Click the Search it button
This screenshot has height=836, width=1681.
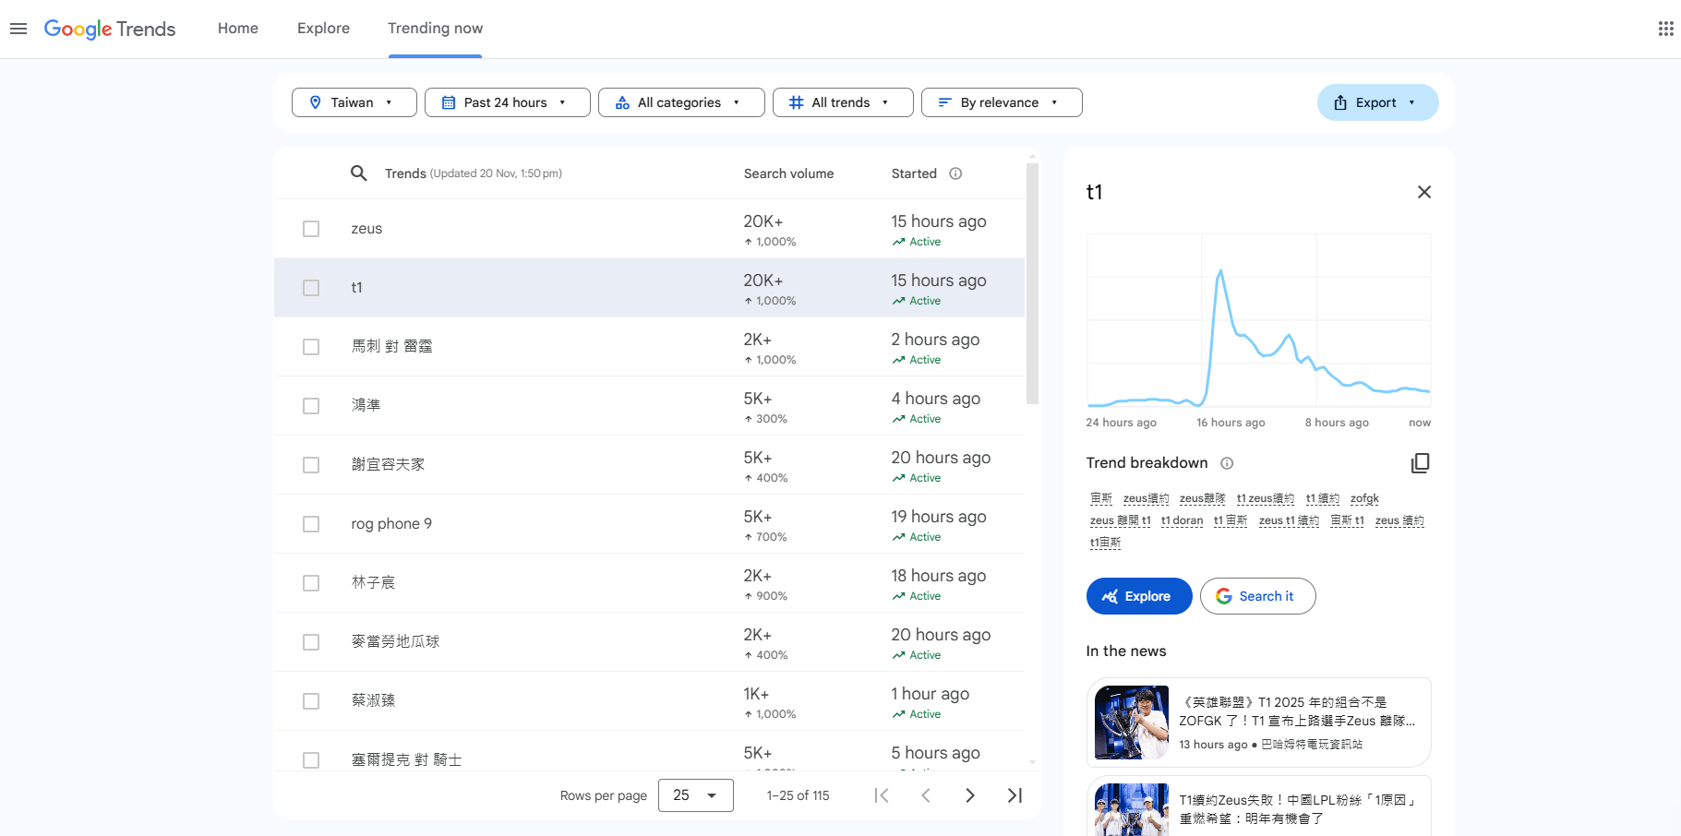tap(1257, 596)
